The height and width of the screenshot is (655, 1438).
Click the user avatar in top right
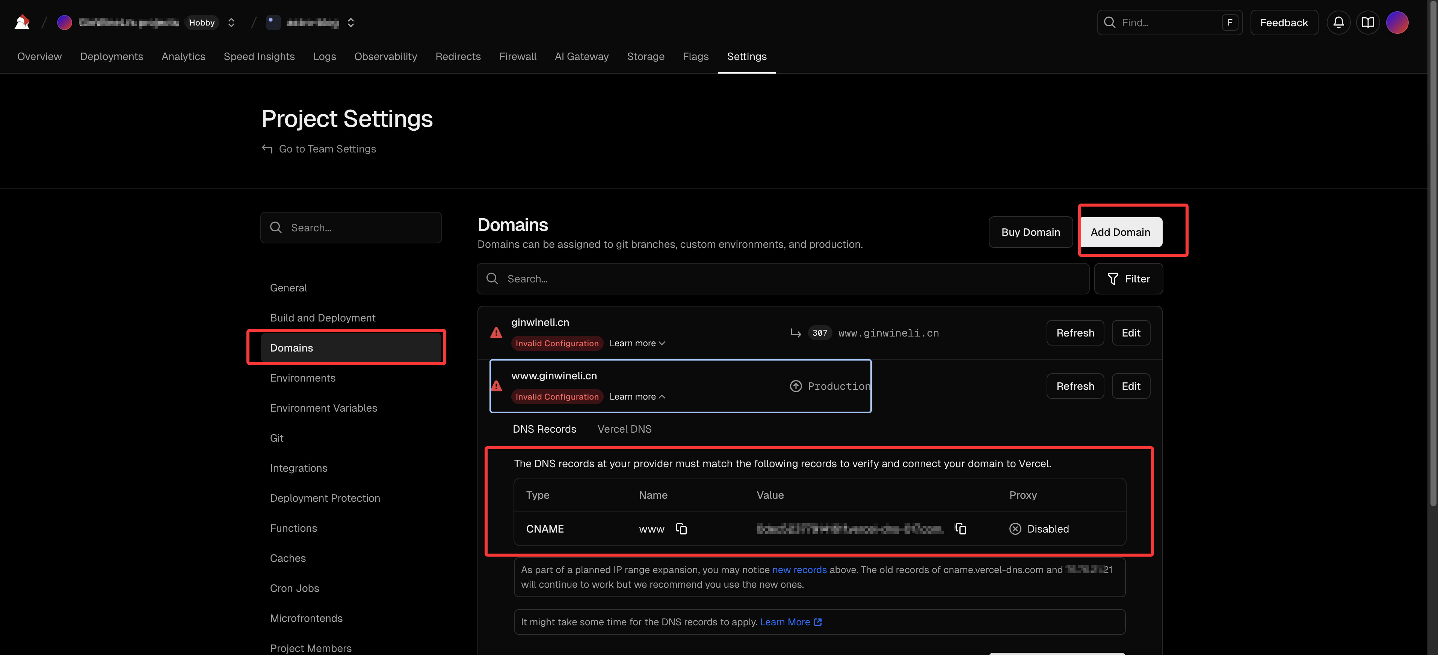click(x=1397, y=22)
